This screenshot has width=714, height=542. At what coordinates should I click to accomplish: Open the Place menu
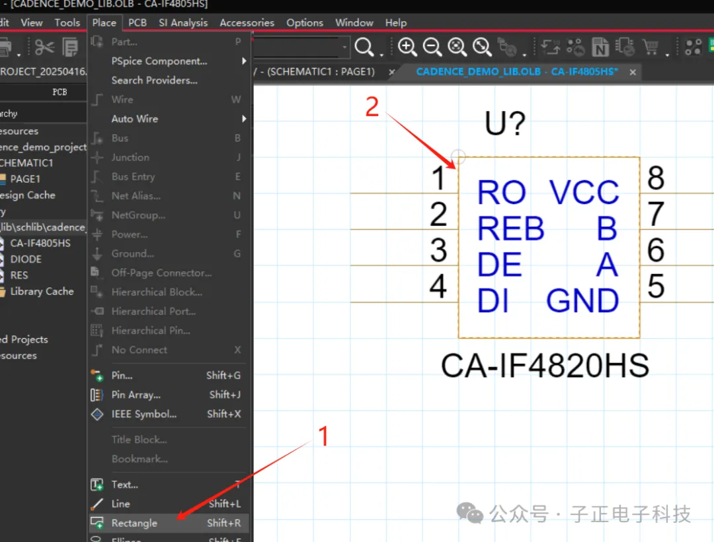(104, 22)
